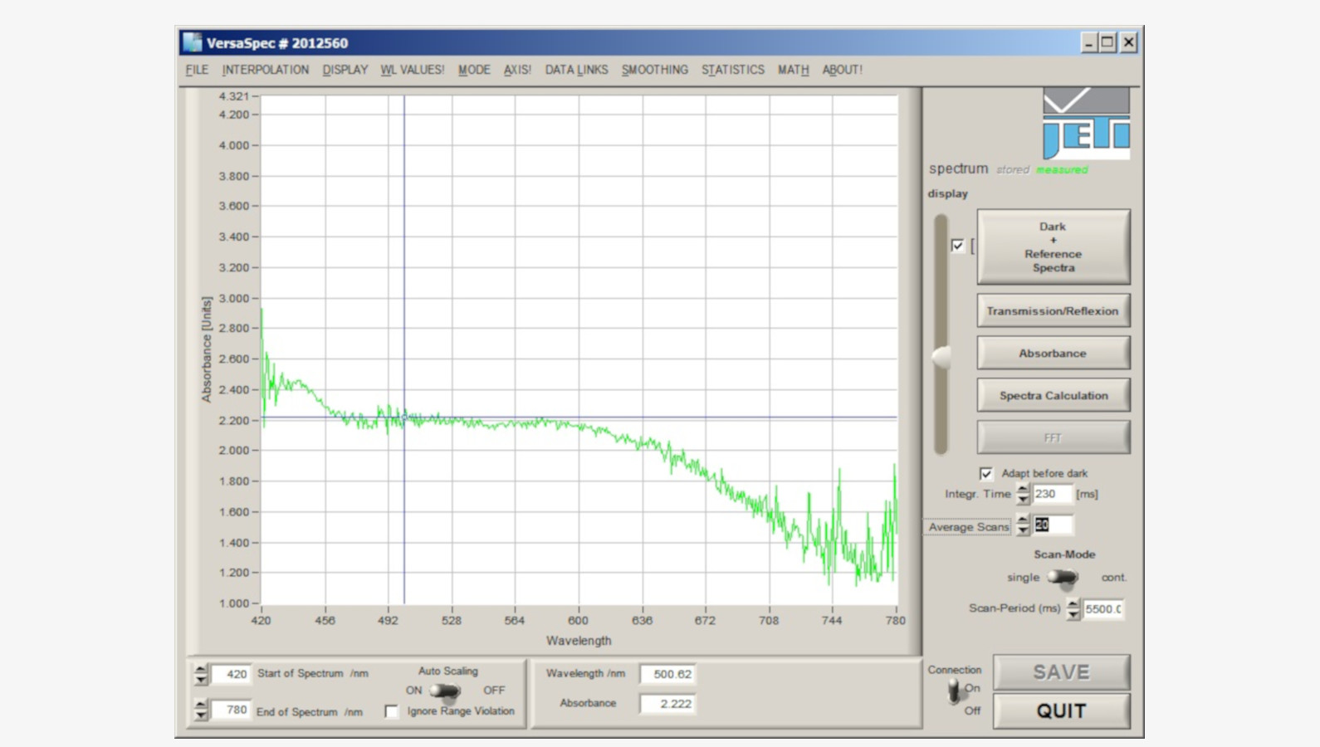
Task: Click the VersaSpec title bar app icon
Action: coord(193,42)
